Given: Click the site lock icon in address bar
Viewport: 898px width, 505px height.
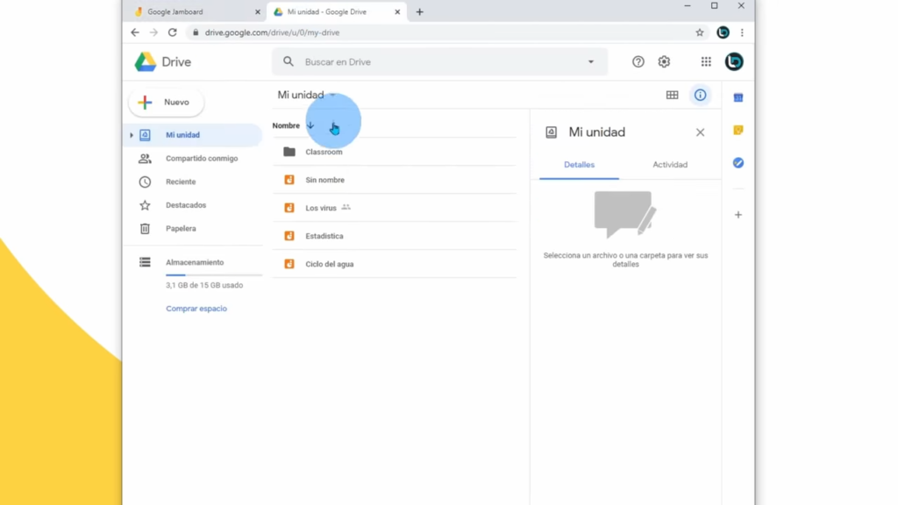Looking at the screenshot, I should point(196,32).
